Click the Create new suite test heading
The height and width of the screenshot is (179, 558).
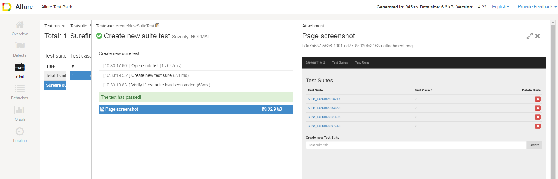(137, 36)
